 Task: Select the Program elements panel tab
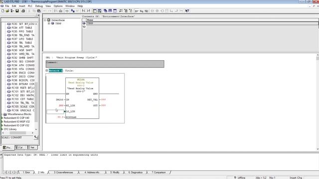[x=7, y=148]
